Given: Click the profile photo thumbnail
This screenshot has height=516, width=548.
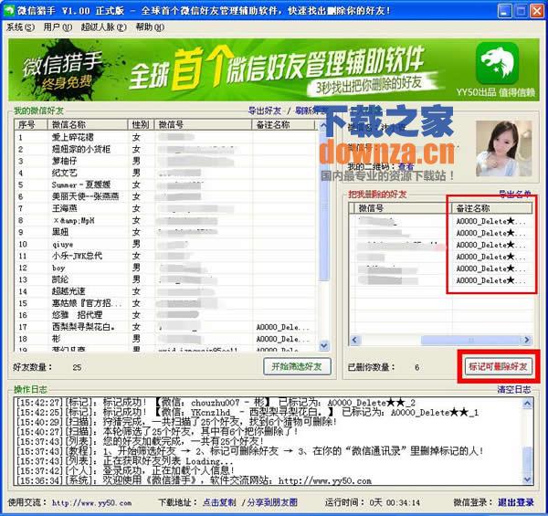Looking at the screenshot, I should pyautogui.click(x=503, y=149).
